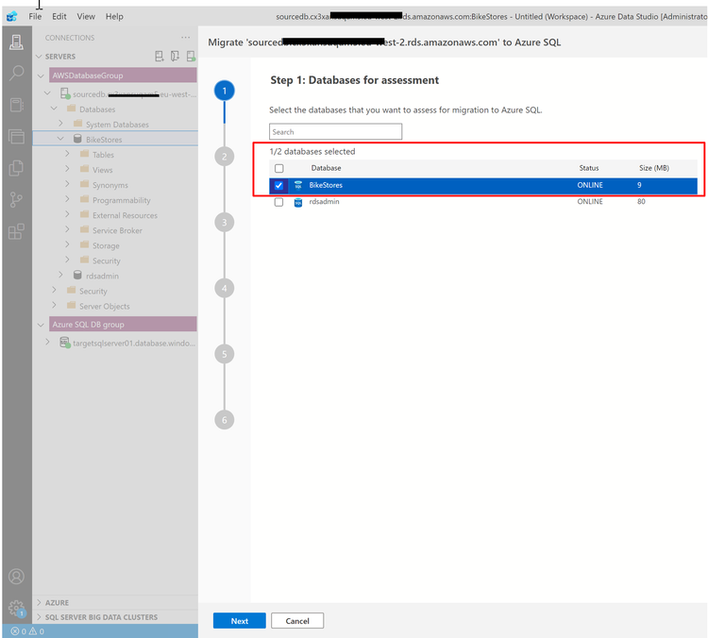Screen dimensions: 708x638
Task: Select the Server Objects folder
Action: point(104,306)
